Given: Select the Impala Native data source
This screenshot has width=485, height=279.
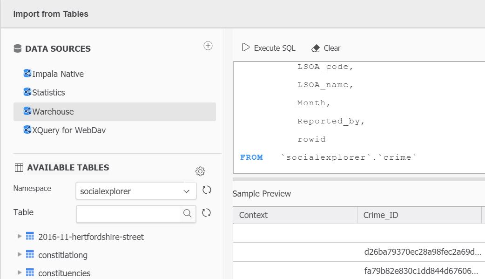Looking at the screenshot, I should 58,74.
